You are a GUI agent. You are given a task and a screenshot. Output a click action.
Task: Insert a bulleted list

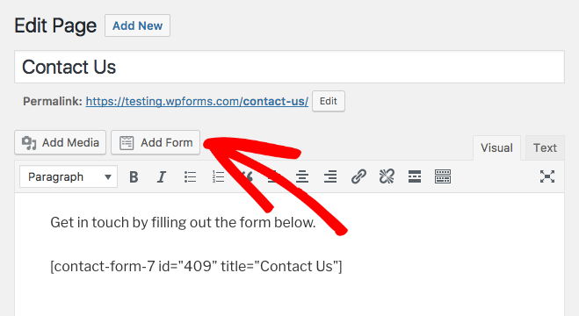tap(190, 177)
